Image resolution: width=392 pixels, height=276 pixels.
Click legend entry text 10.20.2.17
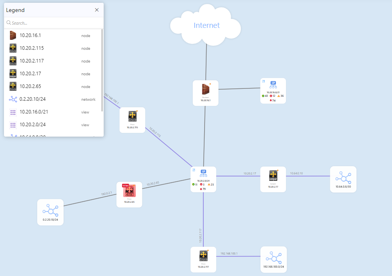pos(30,74)
